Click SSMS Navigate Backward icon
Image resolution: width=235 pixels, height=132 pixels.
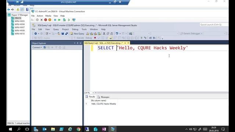point(36,33)
